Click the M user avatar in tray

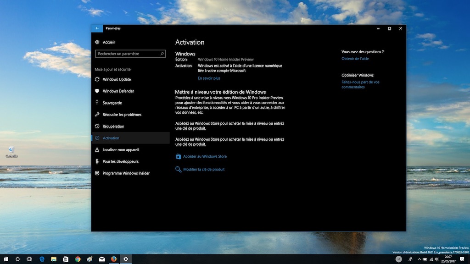[x=398, y=259]
